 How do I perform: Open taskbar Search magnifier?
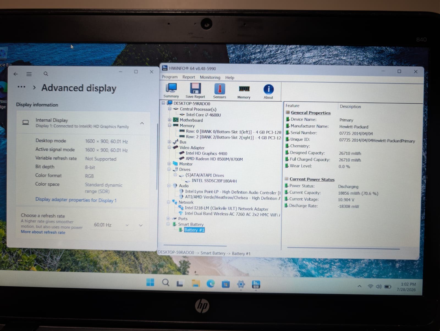(166, 282)
